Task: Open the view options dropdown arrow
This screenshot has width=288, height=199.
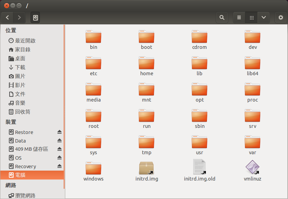Action: [264, 17]
